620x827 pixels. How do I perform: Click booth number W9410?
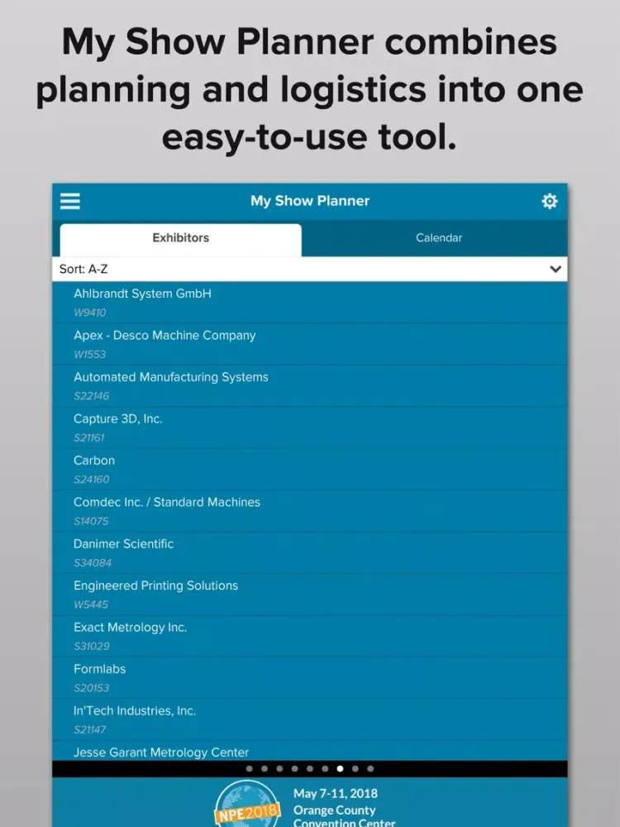(x=89, y=313)
